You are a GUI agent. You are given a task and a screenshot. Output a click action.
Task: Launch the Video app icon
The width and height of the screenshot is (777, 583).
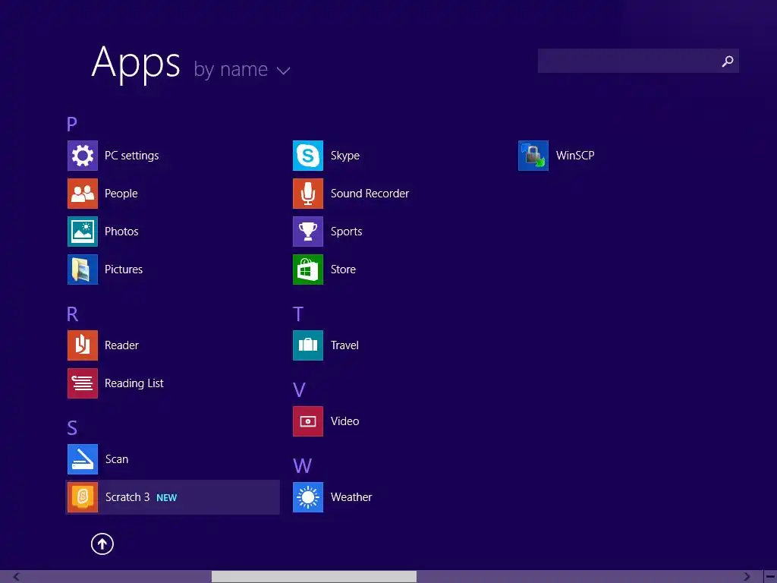pos(308,421)
